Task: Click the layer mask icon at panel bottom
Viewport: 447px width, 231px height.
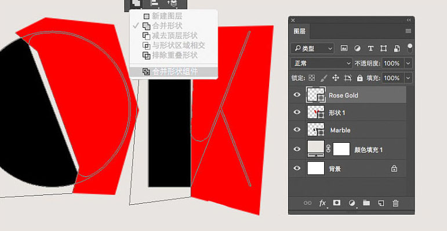Action: pos(337,203)
